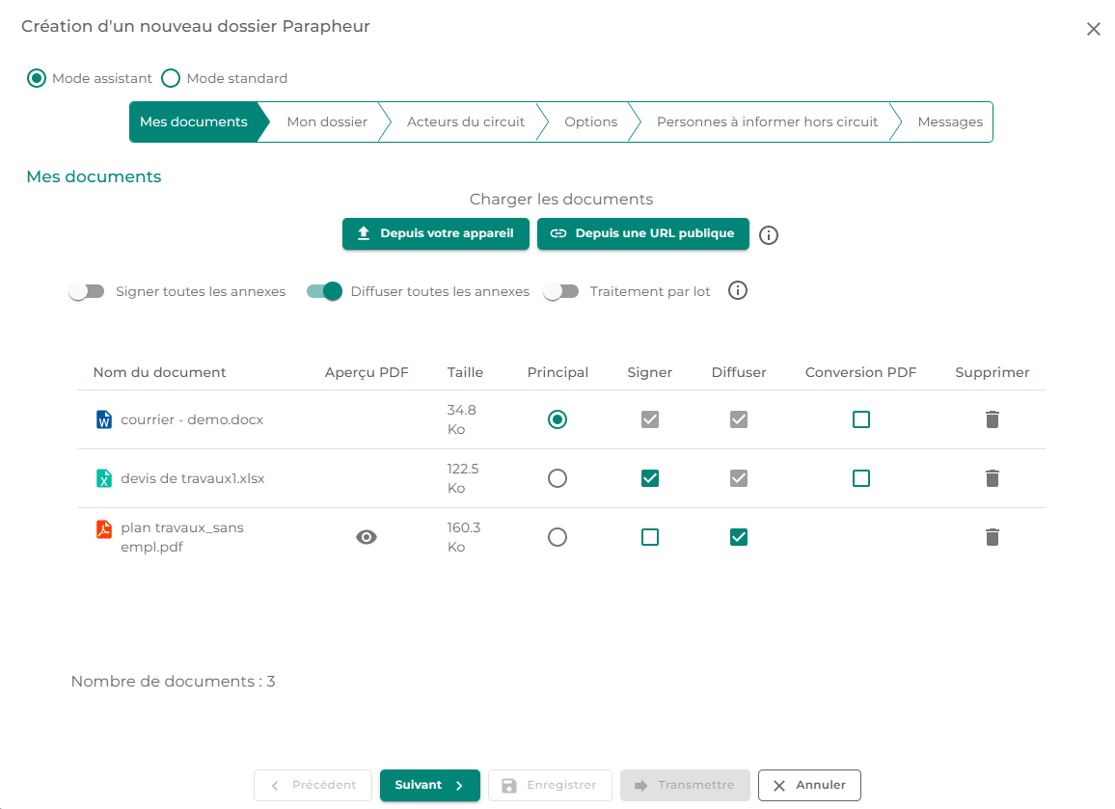Go to the Mon dossier step
This screenshot has height=809, width=1115.
(x=327, y=122)
